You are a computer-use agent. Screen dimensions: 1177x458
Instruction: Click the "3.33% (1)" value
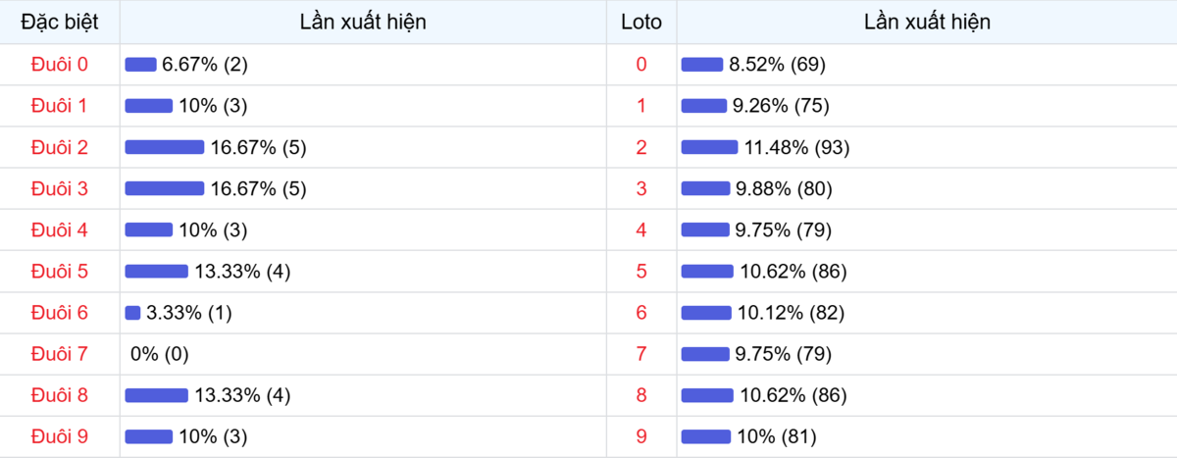[x=189, y=313]
